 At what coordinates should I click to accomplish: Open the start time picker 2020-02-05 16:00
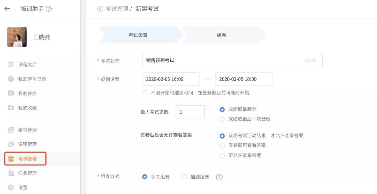(171, 79)
